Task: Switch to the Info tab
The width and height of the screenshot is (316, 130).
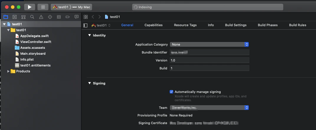Action: coord(211,25)
